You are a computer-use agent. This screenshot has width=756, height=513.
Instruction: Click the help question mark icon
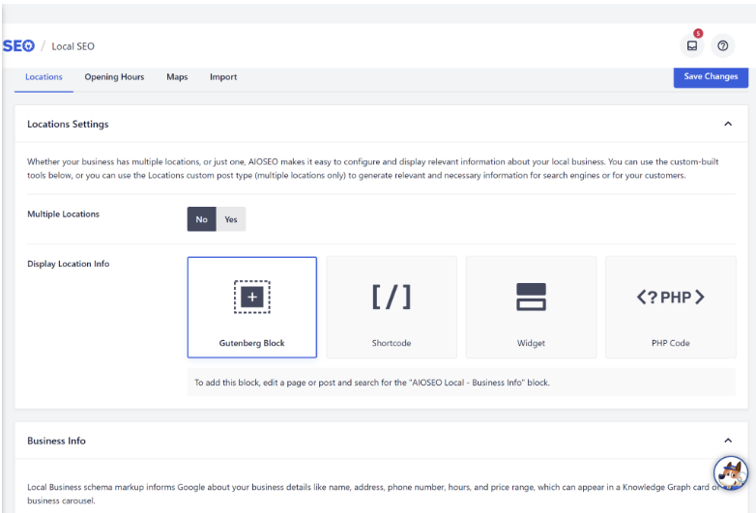722,45
